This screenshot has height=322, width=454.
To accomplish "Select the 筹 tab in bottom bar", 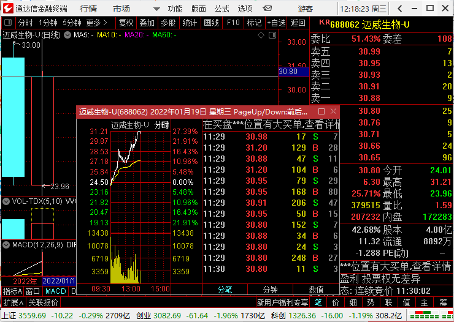I will tap(443, 302).
